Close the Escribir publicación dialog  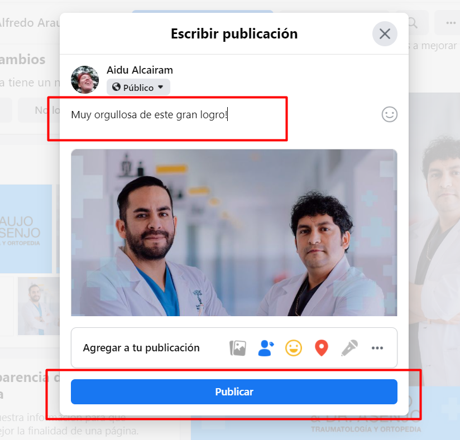point(385,33)
